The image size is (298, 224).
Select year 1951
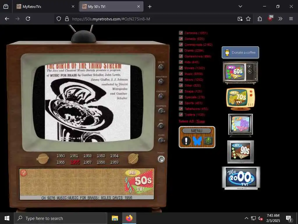74,156
